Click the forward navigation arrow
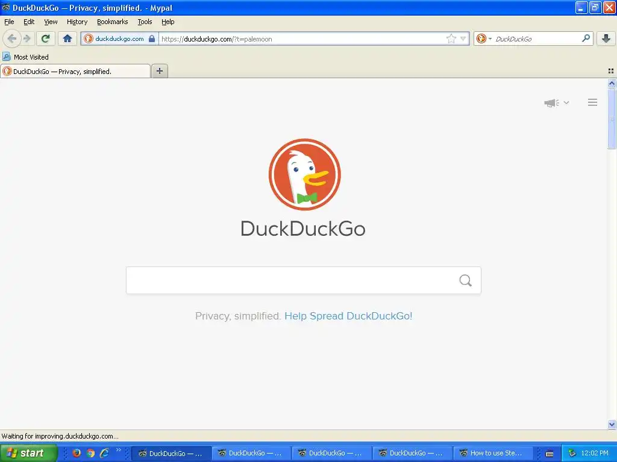617x462 pixels. (x=27, y=38)
